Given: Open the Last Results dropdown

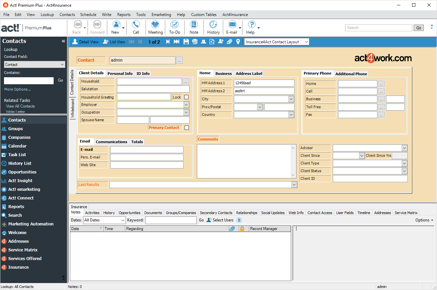Looking at the screenshot, I should (x=294, y=184).
